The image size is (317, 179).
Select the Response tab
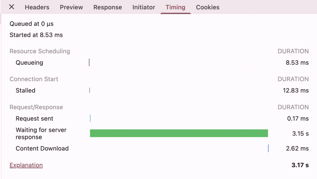pyautogui.click(x=107, y=7)
